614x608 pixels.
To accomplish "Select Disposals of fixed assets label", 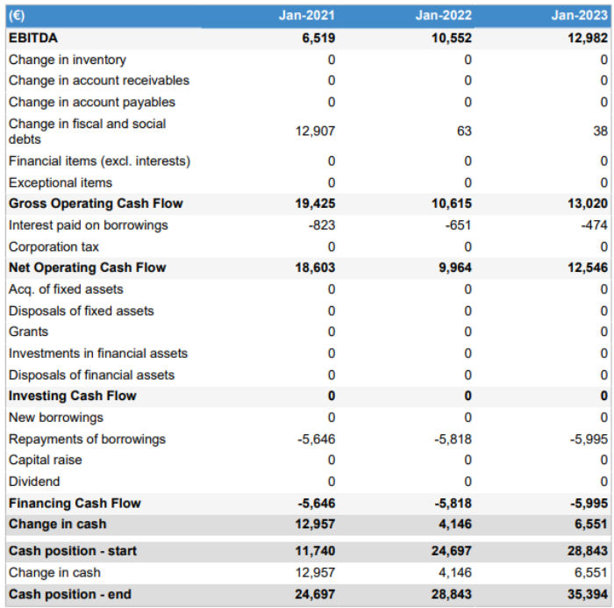I will pyautogui.click(x=81, y=311).
